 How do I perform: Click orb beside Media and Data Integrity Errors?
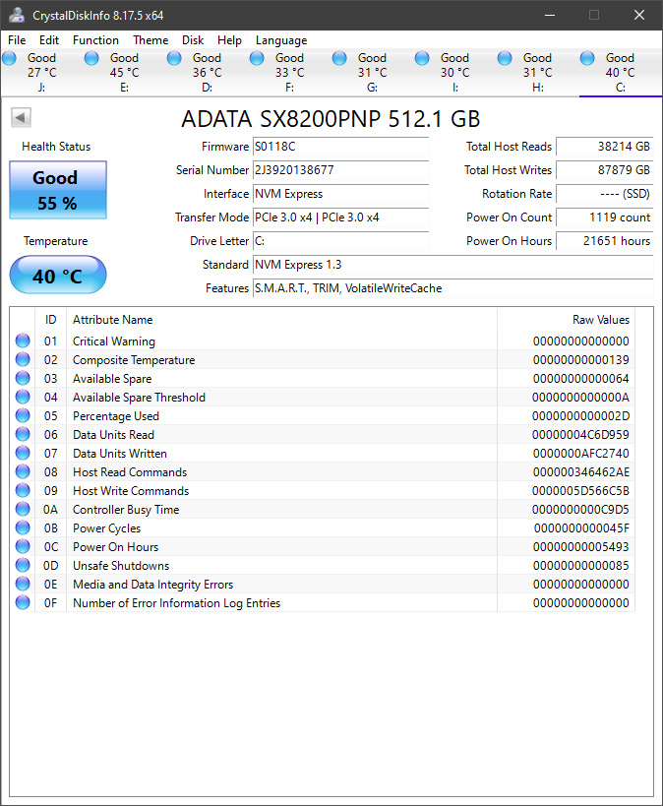click(x=23, y=584)
